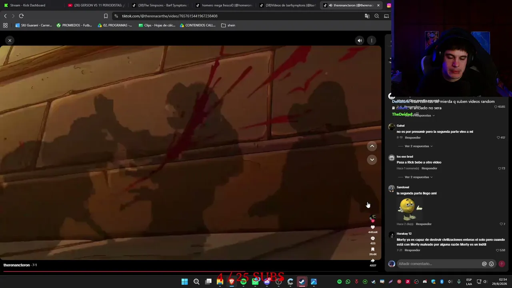This screenshot has height=288, width=512.
Task: Open the 'PROMIEDOS - Futb...' bookmark
Action: point(74,25)
